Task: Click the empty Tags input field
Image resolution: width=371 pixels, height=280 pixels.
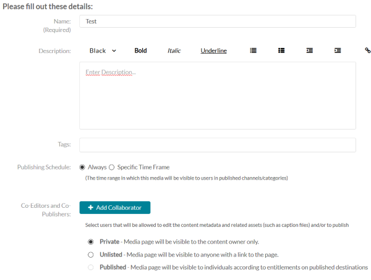Action: tap(218, 145)
